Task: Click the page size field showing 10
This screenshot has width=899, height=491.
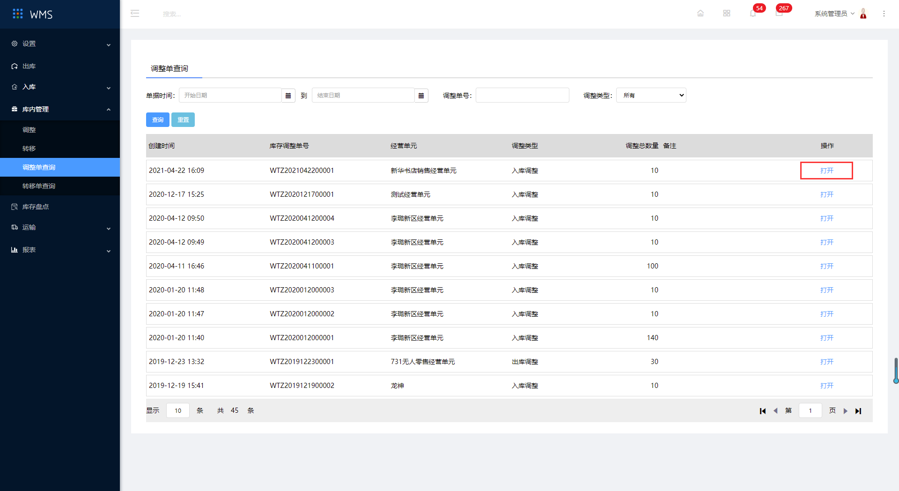Action: [x=178, y=410]
